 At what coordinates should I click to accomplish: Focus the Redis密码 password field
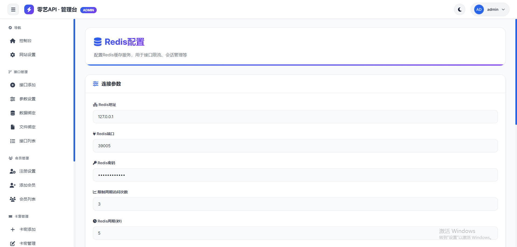pyautogui.click(x=295, y=175)
